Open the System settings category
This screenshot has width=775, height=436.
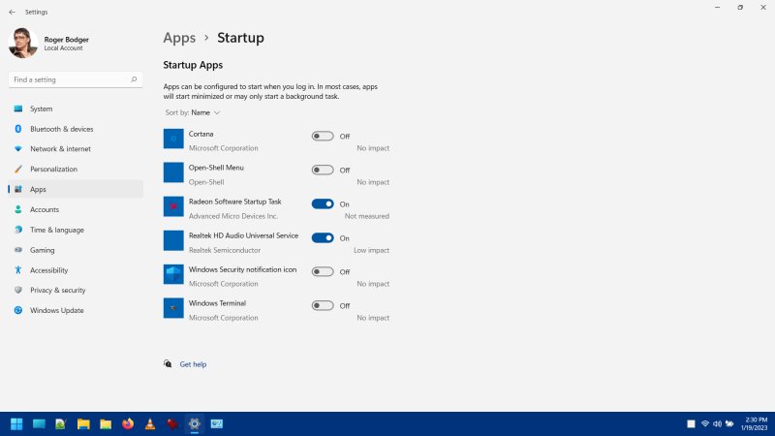point(76,109)
